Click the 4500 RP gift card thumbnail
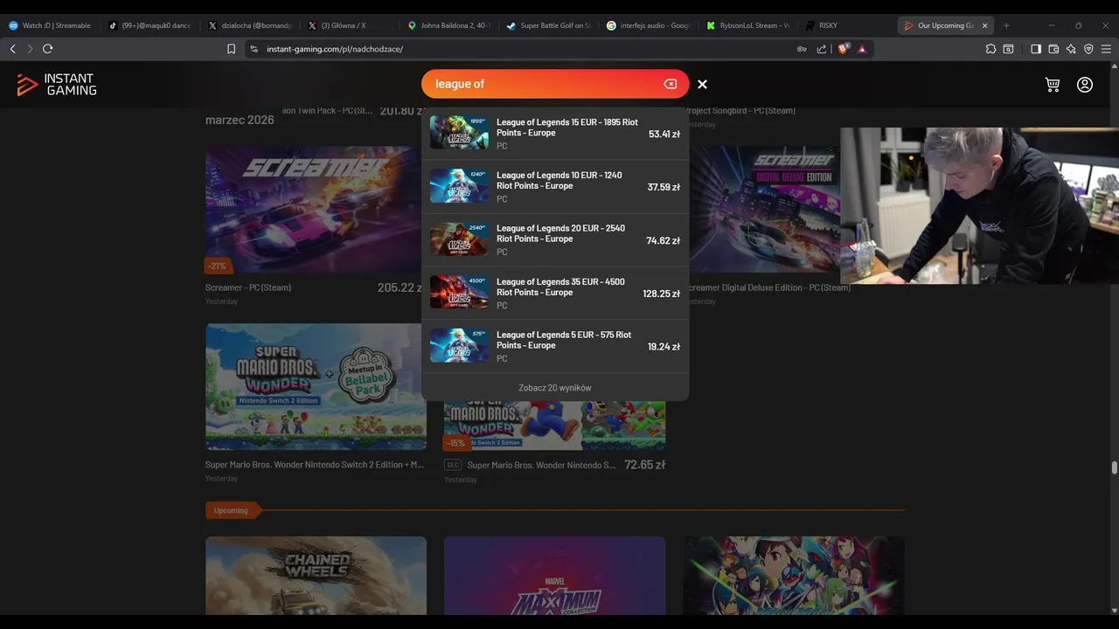This screenshot has width=1119, height=629. point(459,293)
